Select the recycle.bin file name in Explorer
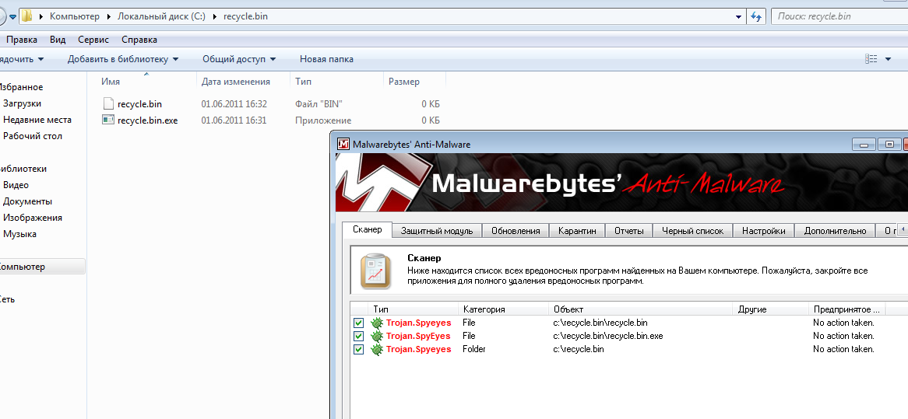Viewport: 908px width, 419px height. tap(139, 104)
